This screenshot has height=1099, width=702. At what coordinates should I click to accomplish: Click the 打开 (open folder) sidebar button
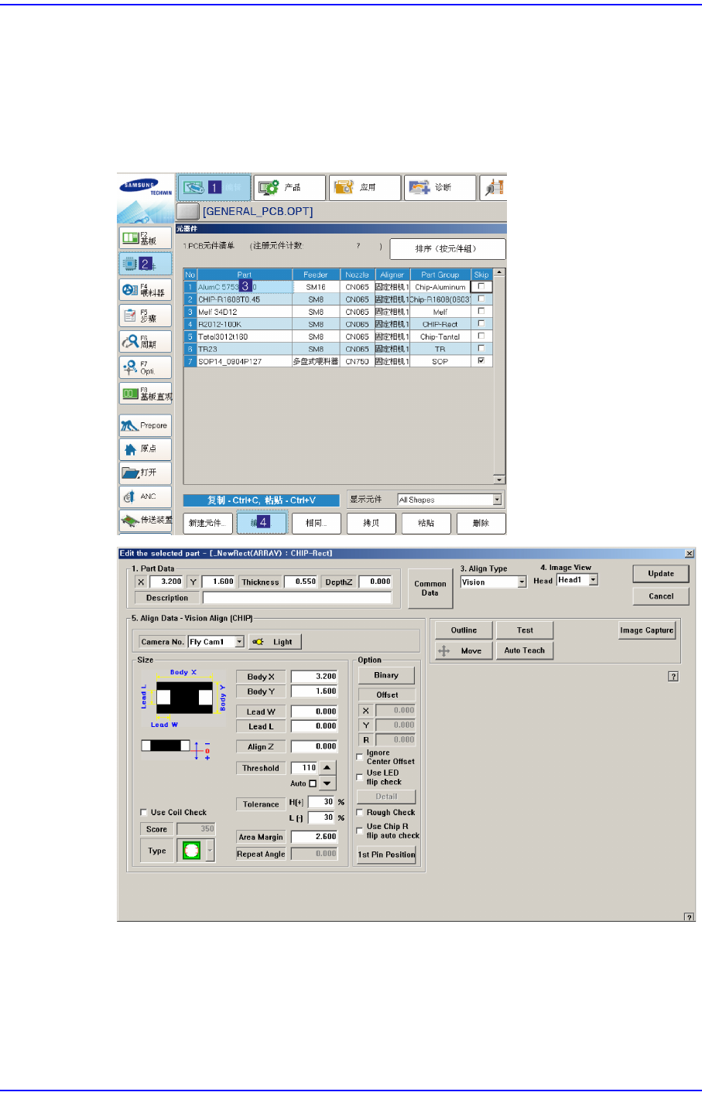click(x=145, y=473)
